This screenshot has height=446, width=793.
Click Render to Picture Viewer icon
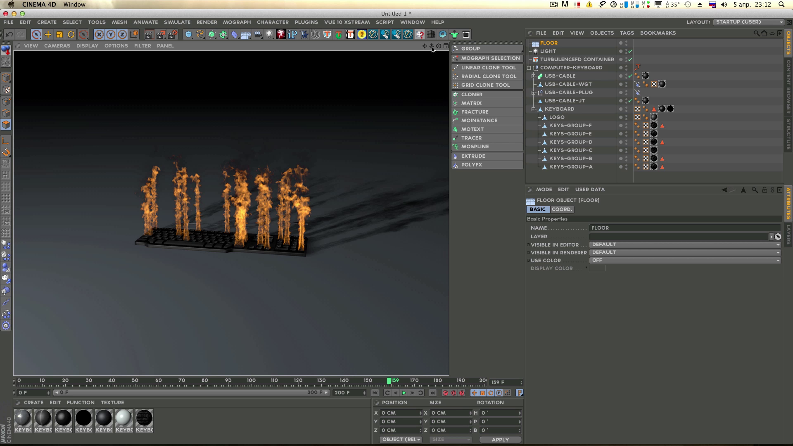pyautogui.click(x=161, y=35)
